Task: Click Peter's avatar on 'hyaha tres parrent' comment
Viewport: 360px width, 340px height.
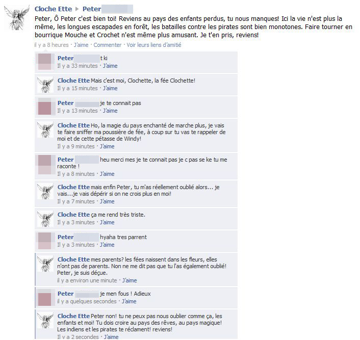Action: click(x=44, y=241)
